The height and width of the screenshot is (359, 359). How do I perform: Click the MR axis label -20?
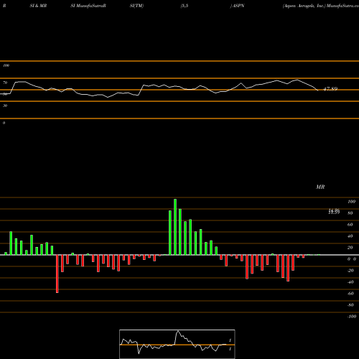point(350,271)
